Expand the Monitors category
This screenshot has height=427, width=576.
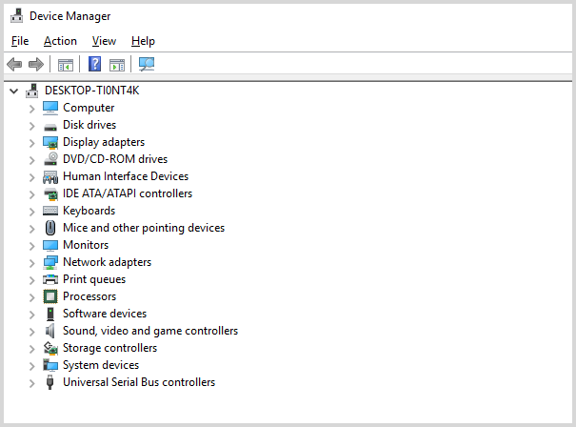pos(32,246)
